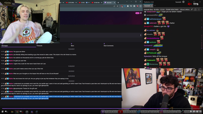Click the follow(1,440m) chat mode label
203x114 pixels.
tap(185, 9)
